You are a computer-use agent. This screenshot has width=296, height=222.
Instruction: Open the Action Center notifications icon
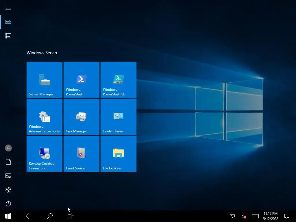287,216
